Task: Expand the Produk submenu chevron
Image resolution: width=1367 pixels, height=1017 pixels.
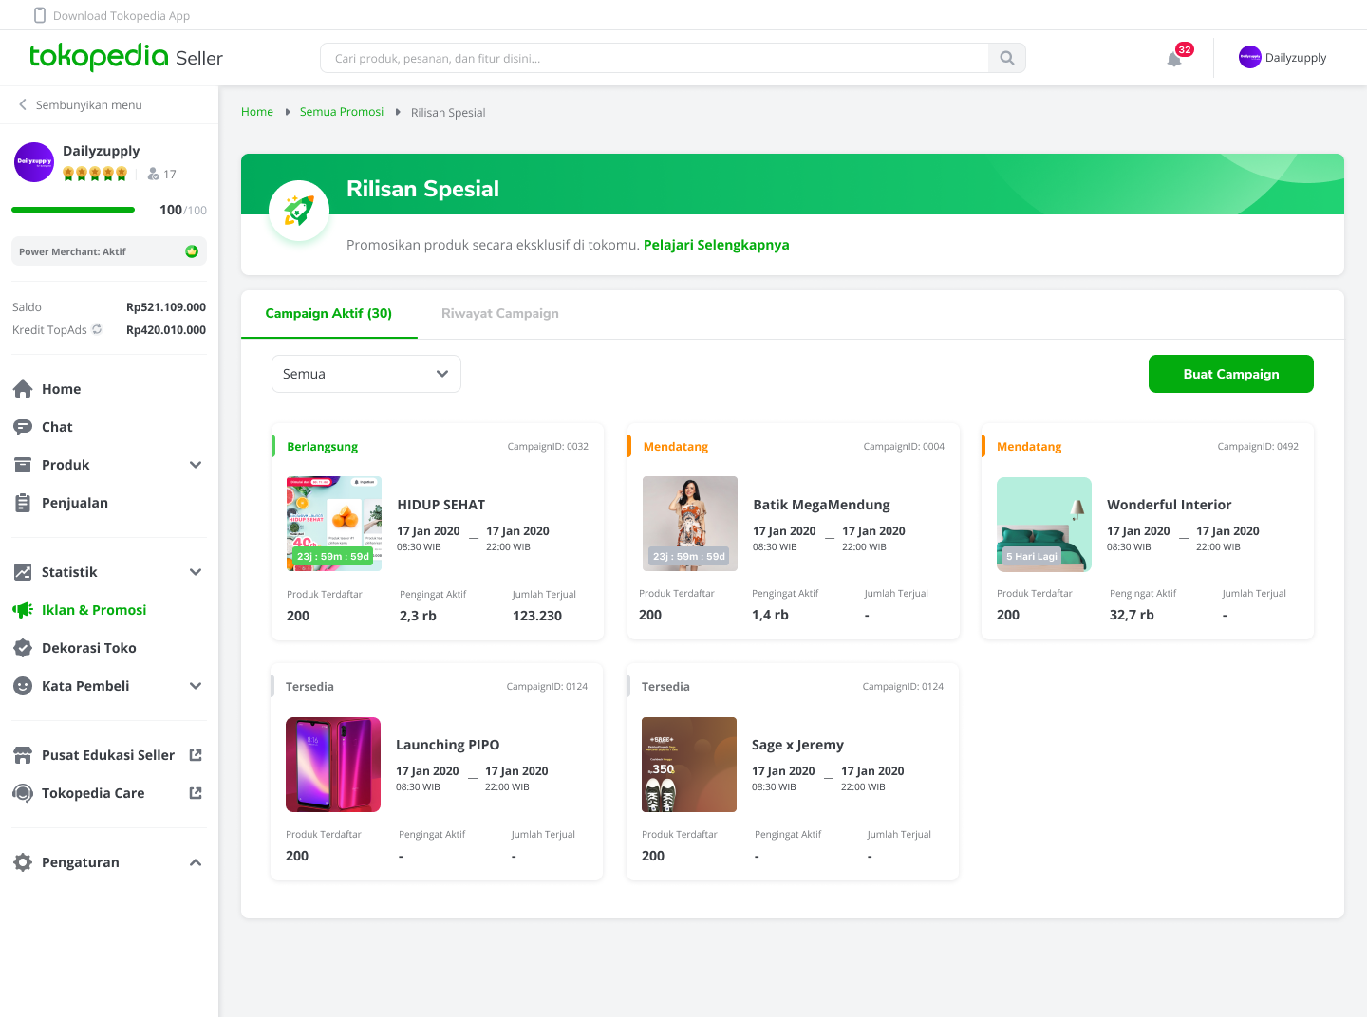Action: (x=196, y=465)
